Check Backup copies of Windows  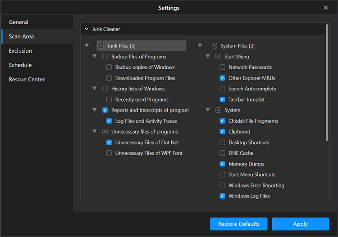[109, 67]
